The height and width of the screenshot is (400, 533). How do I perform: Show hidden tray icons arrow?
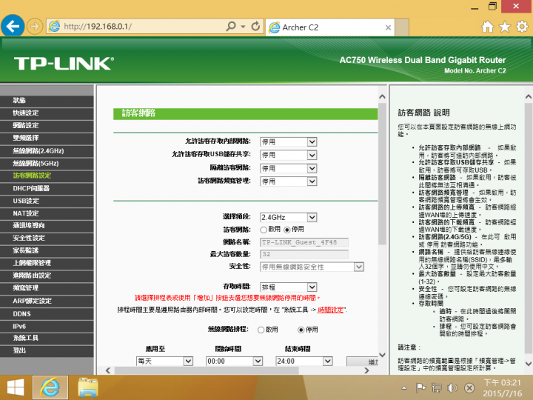(404, 387)
